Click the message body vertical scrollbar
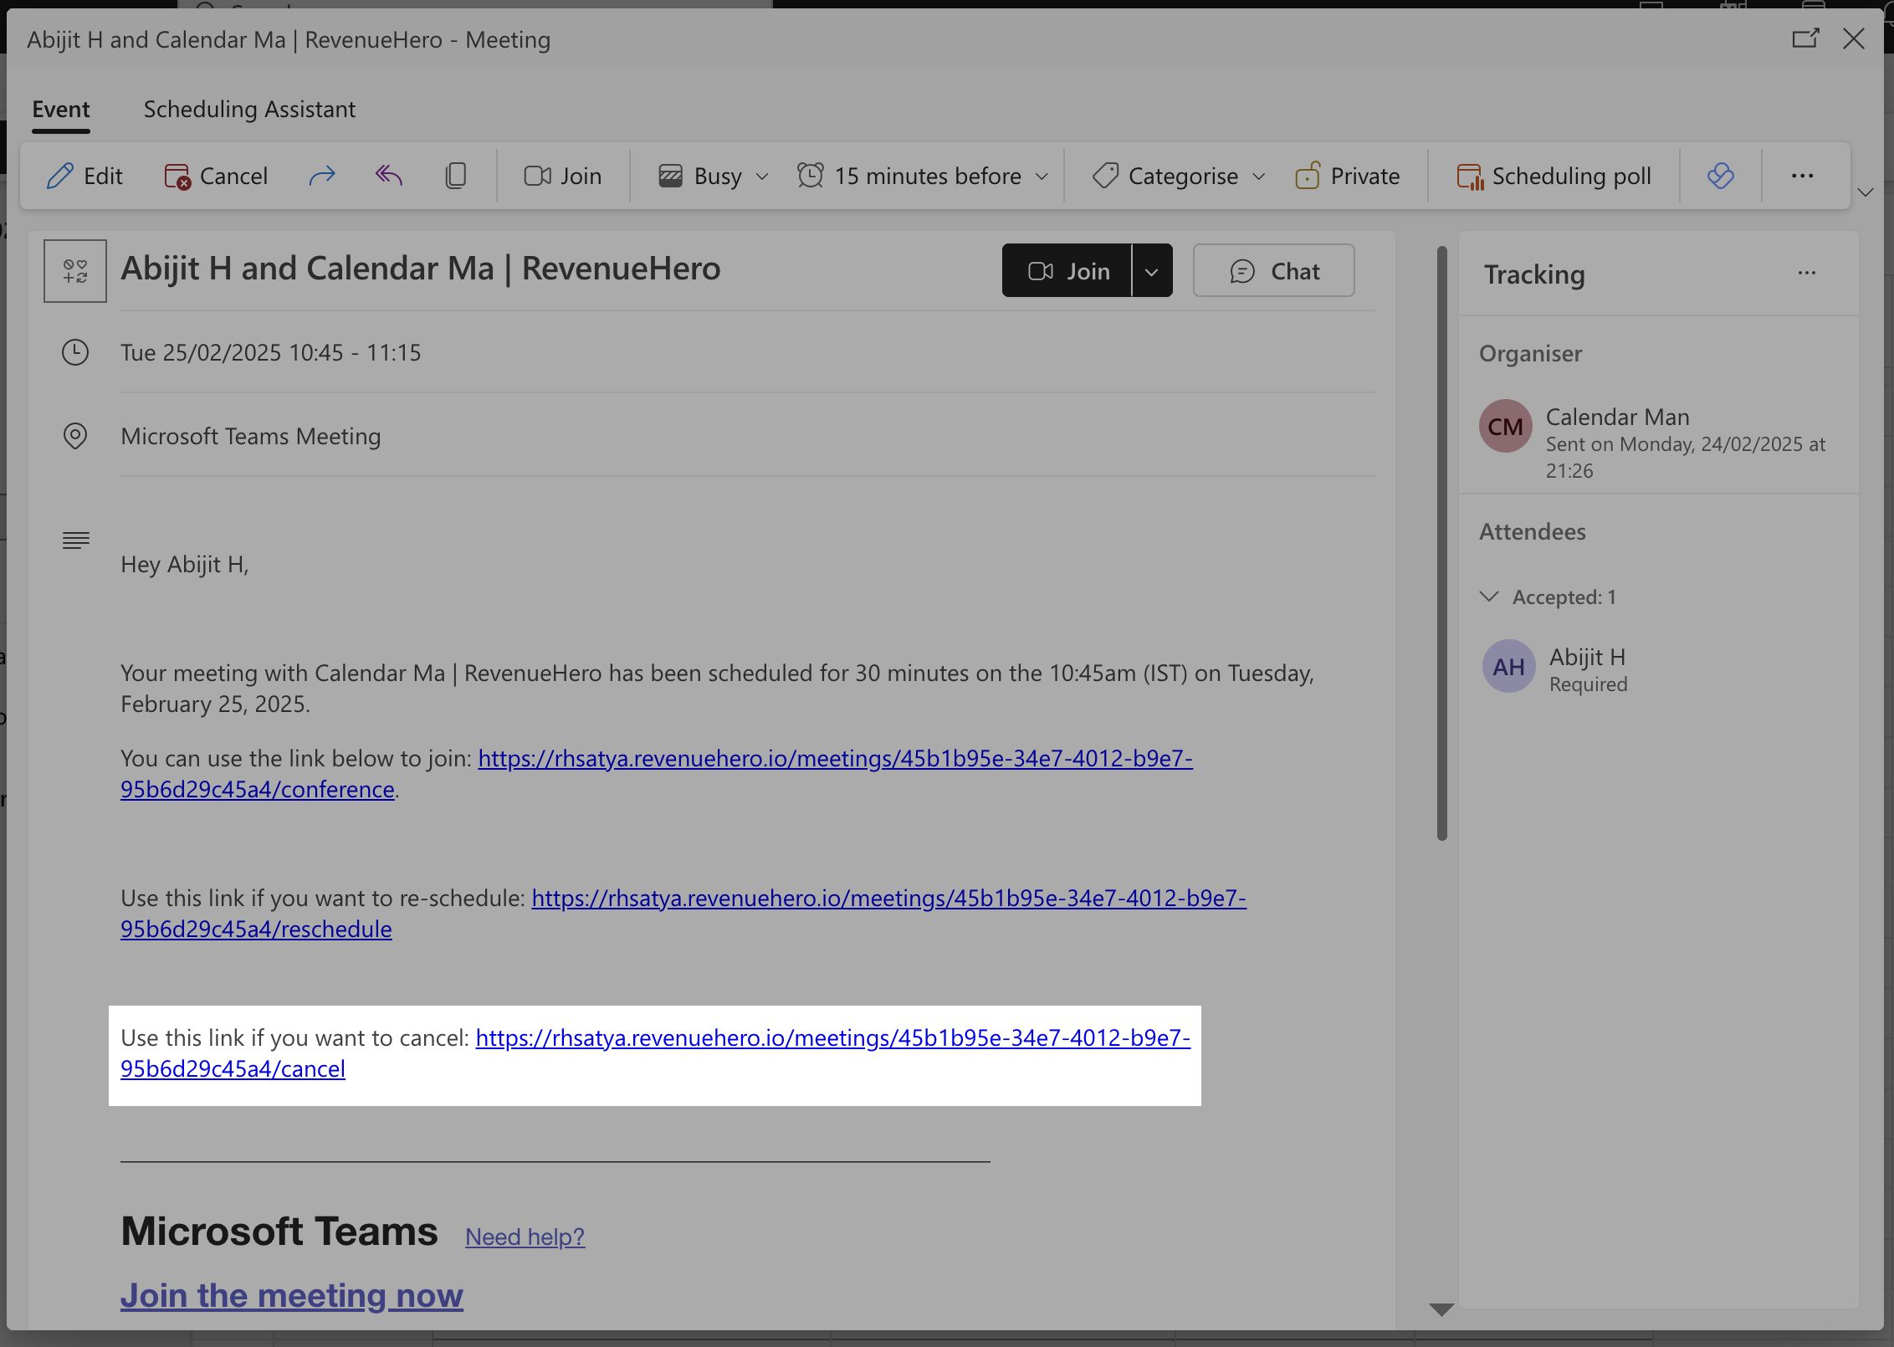Viewport: 1894px width, 1347px height. pyautogui.click(x=1441, y=544)
